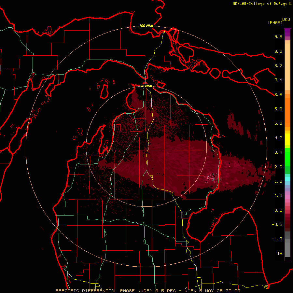Click the DKD label above the color scale
The height and width of the screenshot is (293, 293).
(x=286, y=20)
